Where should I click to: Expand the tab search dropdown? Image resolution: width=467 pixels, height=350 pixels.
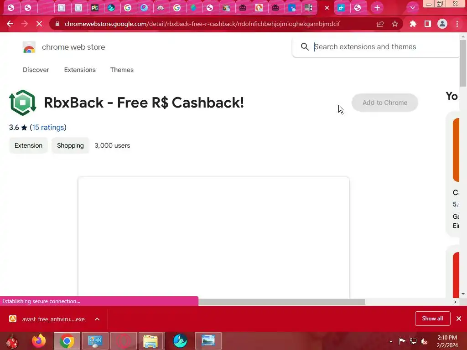412,8
